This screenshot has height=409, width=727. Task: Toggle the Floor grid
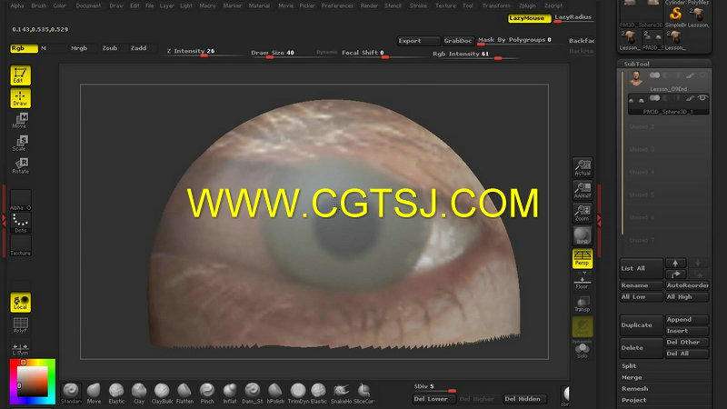583,283
